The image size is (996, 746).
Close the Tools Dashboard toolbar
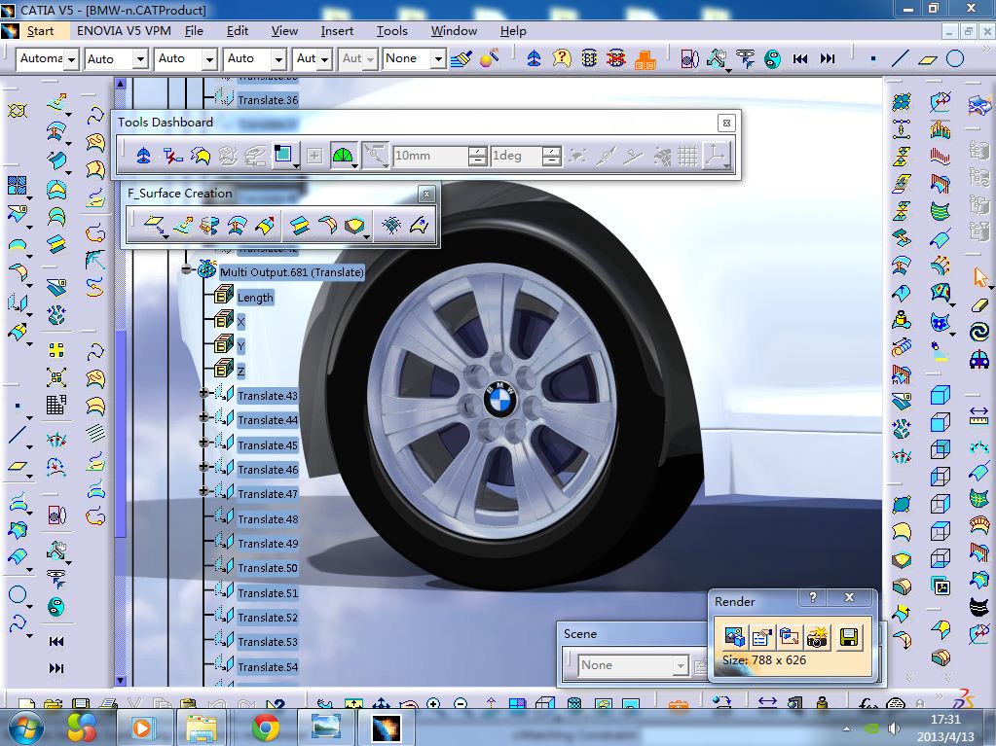pos(726,123)
